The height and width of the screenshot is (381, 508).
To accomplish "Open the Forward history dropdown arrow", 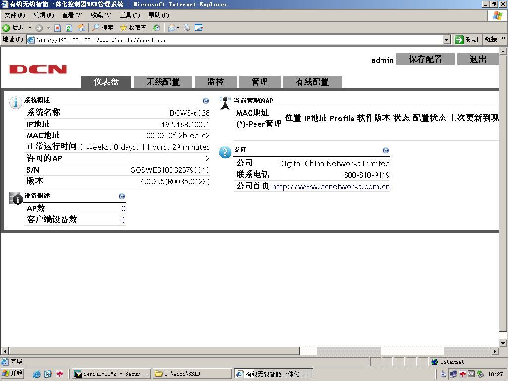I will (x=48, y=28).
